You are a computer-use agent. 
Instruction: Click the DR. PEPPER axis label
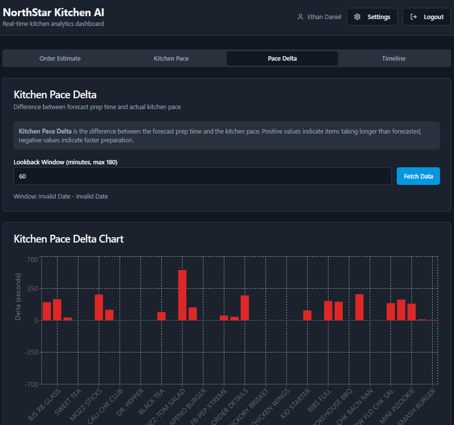pos(130,402)
